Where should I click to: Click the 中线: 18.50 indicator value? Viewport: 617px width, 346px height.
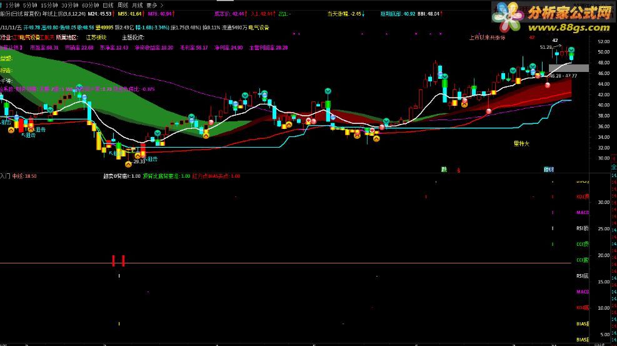point(24,176)
